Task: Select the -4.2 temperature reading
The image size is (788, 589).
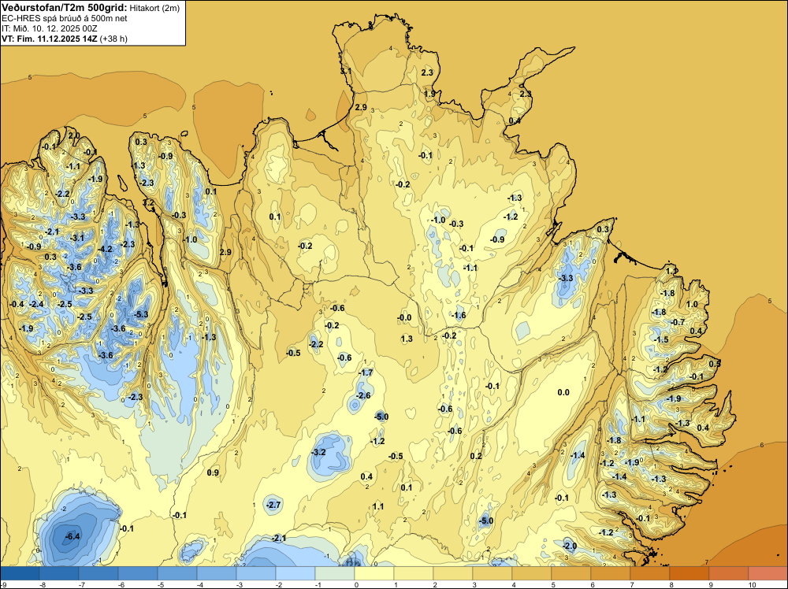Action: click(x=106, y=249)
